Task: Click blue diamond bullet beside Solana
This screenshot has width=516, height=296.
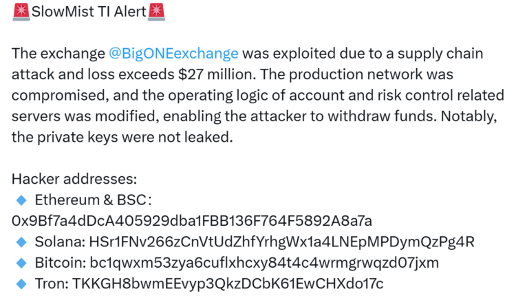Action: click(x=21, y=242)
